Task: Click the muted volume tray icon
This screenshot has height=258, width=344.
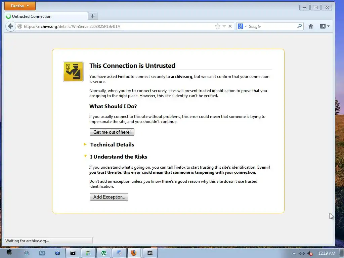Action: [x=310, y=253]
